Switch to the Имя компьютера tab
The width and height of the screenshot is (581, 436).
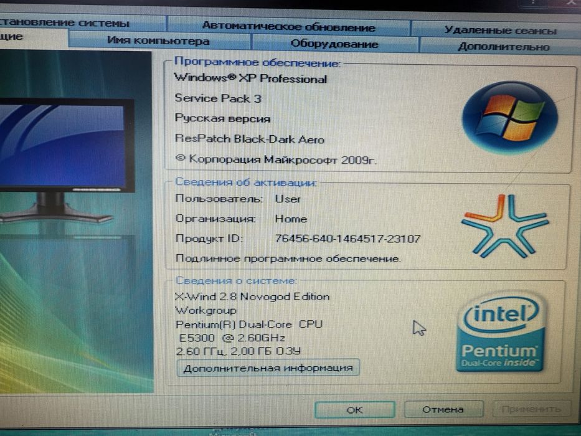pyautogui.click(x=159, y=40)
